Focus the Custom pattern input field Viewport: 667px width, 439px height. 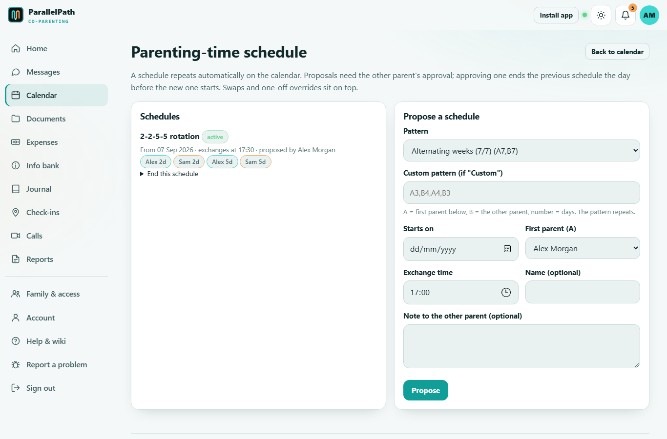click(521, 193)
